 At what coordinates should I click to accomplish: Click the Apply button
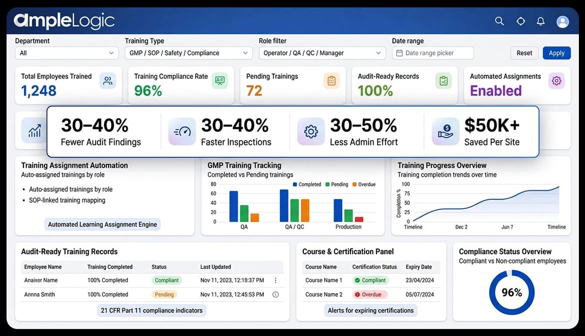tap(557, 53)
